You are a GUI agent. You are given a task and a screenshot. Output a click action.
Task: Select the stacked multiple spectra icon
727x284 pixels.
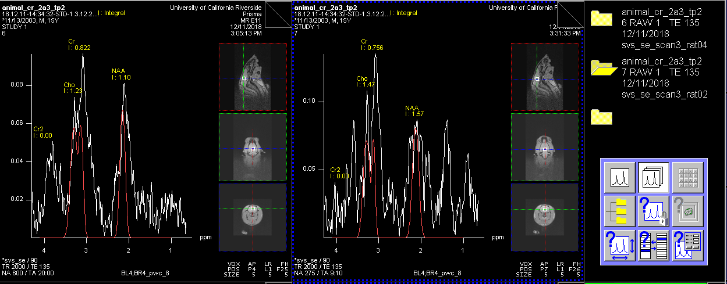[654, 177]
